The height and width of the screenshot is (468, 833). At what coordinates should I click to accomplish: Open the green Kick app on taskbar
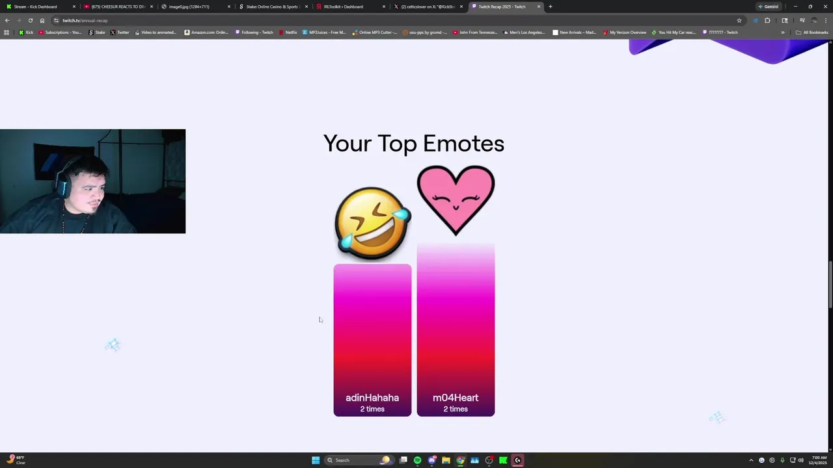pos(503,460)
